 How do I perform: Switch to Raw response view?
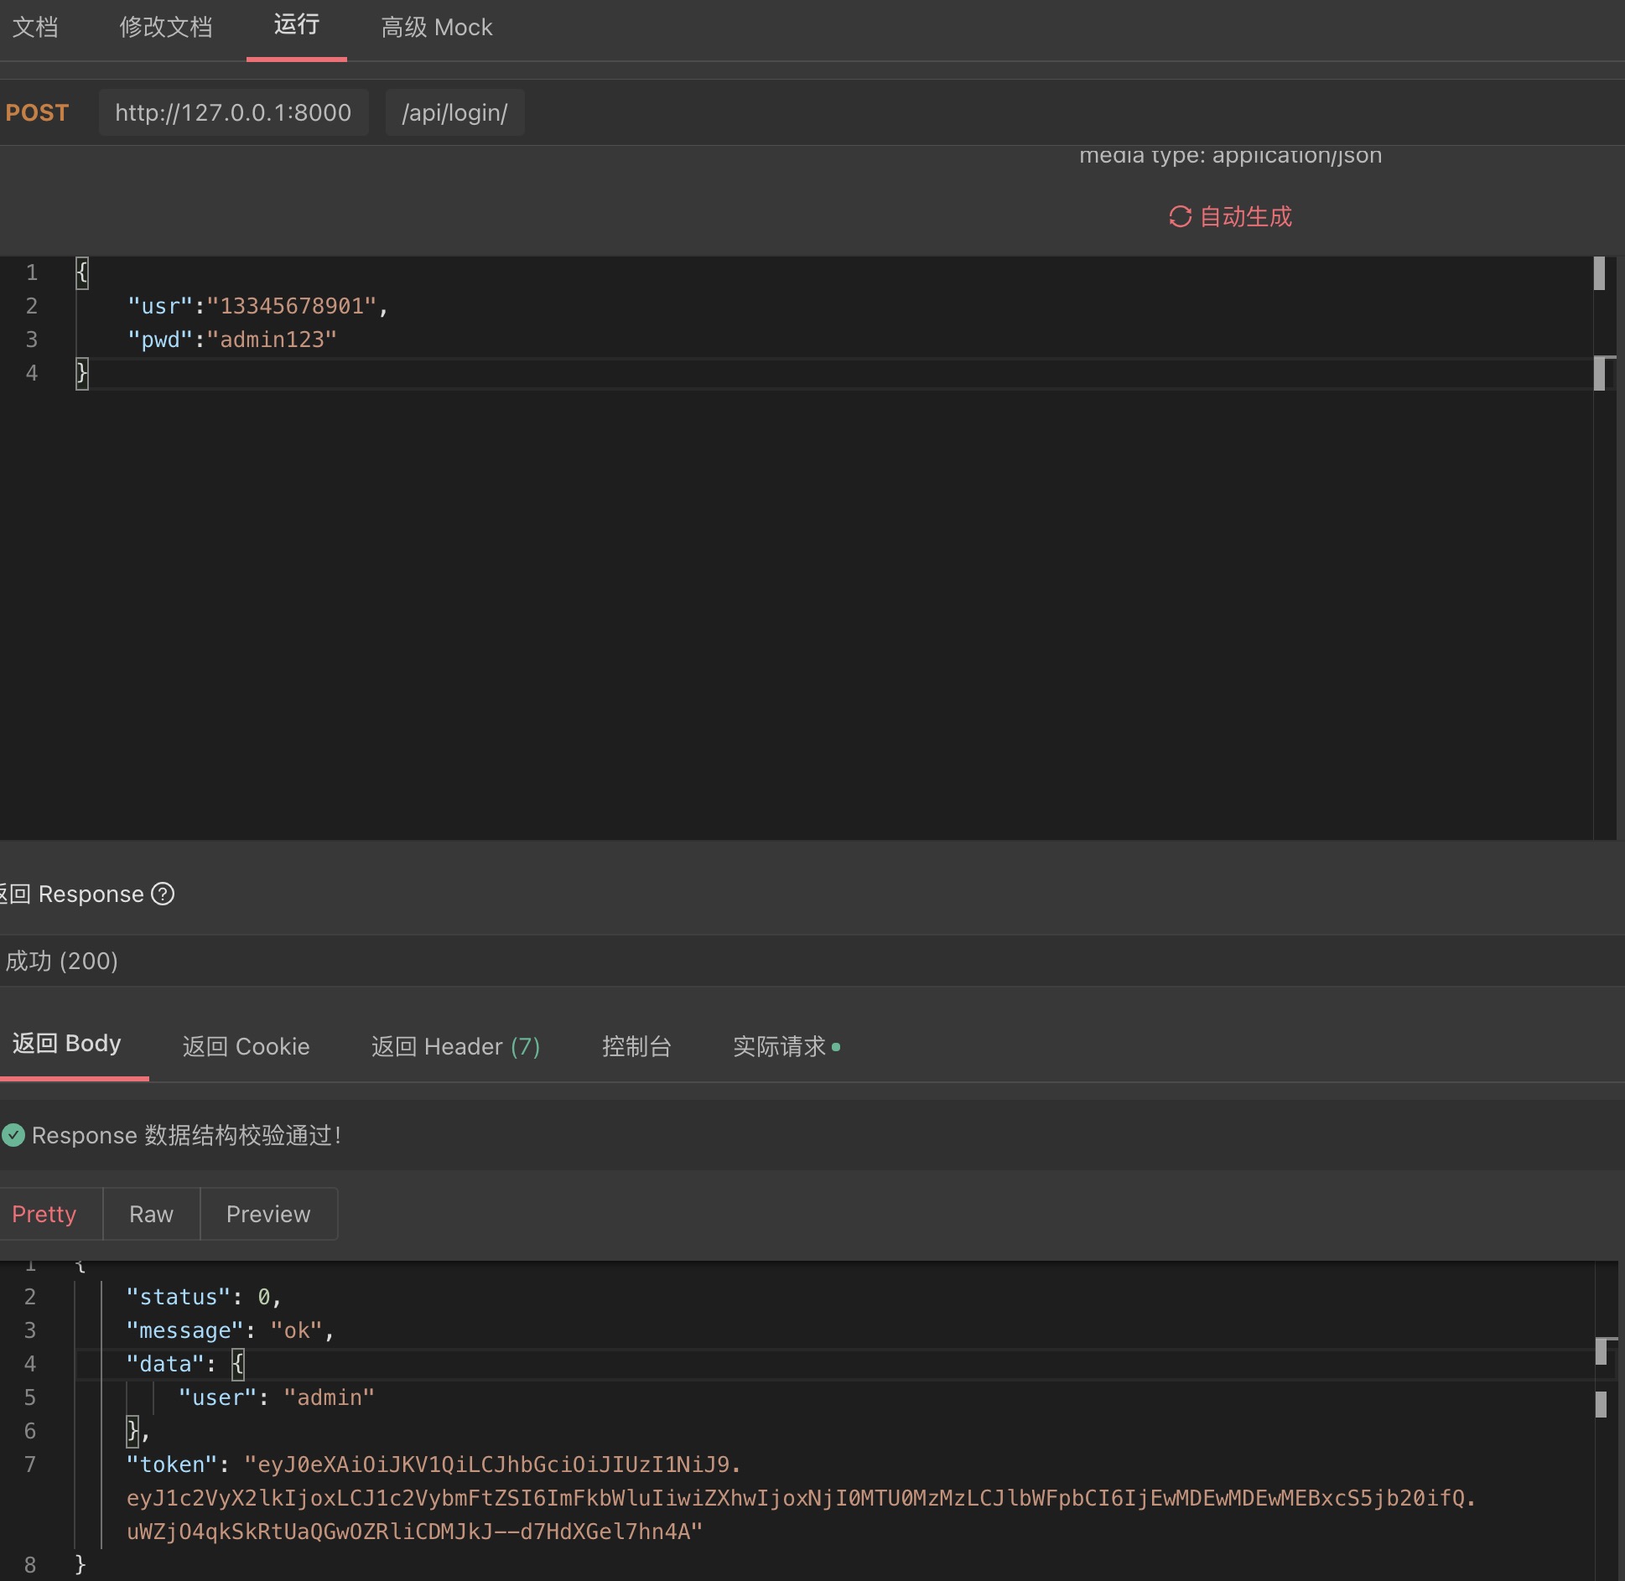(152, 1214)
